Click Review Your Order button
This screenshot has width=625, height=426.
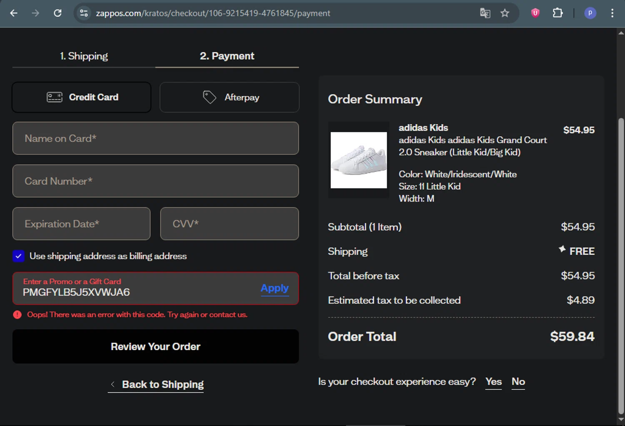[x=155, y=346]
